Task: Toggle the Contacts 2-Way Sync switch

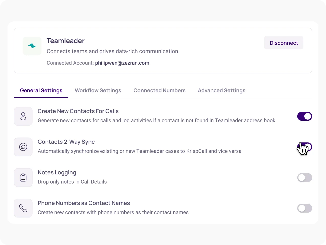Action: (x=305, y=147)
